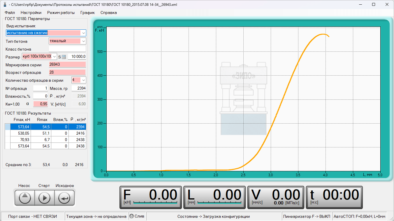Click the Возраст образцов field with 28
This screenshot has height=221, width=394.
click(x=67, y=72)
